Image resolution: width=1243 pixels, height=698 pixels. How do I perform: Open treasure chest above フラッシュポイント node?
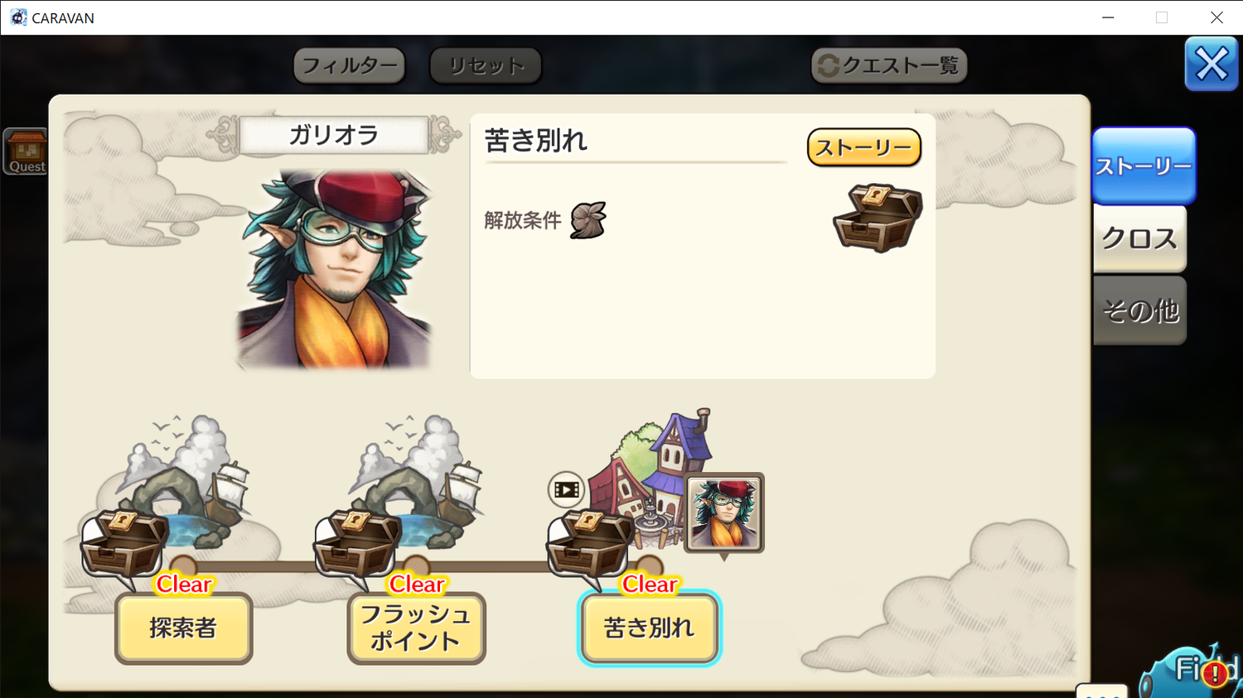[357, 543]
